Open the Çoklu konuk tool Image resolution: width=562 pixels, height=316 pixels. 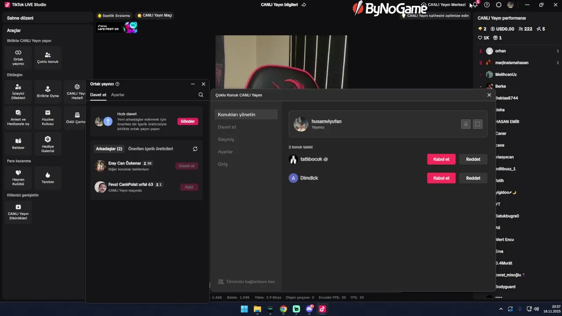pos(47,57)
